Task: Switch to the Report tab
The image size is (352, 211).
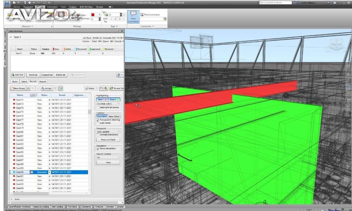Action: click(x=43, y=82)
